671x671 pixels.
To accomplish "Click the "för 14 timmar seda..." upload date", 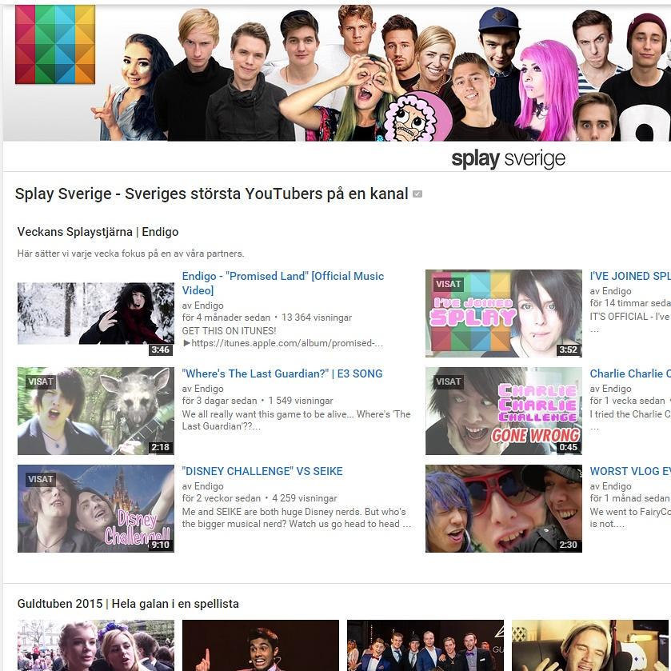I will coord(630,303).
